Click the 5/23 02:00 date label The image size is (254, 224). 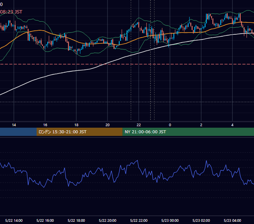pos(201,220)
